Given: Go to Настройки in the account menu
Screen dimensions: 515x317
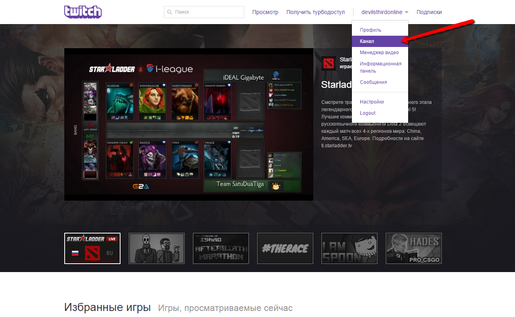Looking at the screenshot, I should pyautogui.click(x=380, y=102).
